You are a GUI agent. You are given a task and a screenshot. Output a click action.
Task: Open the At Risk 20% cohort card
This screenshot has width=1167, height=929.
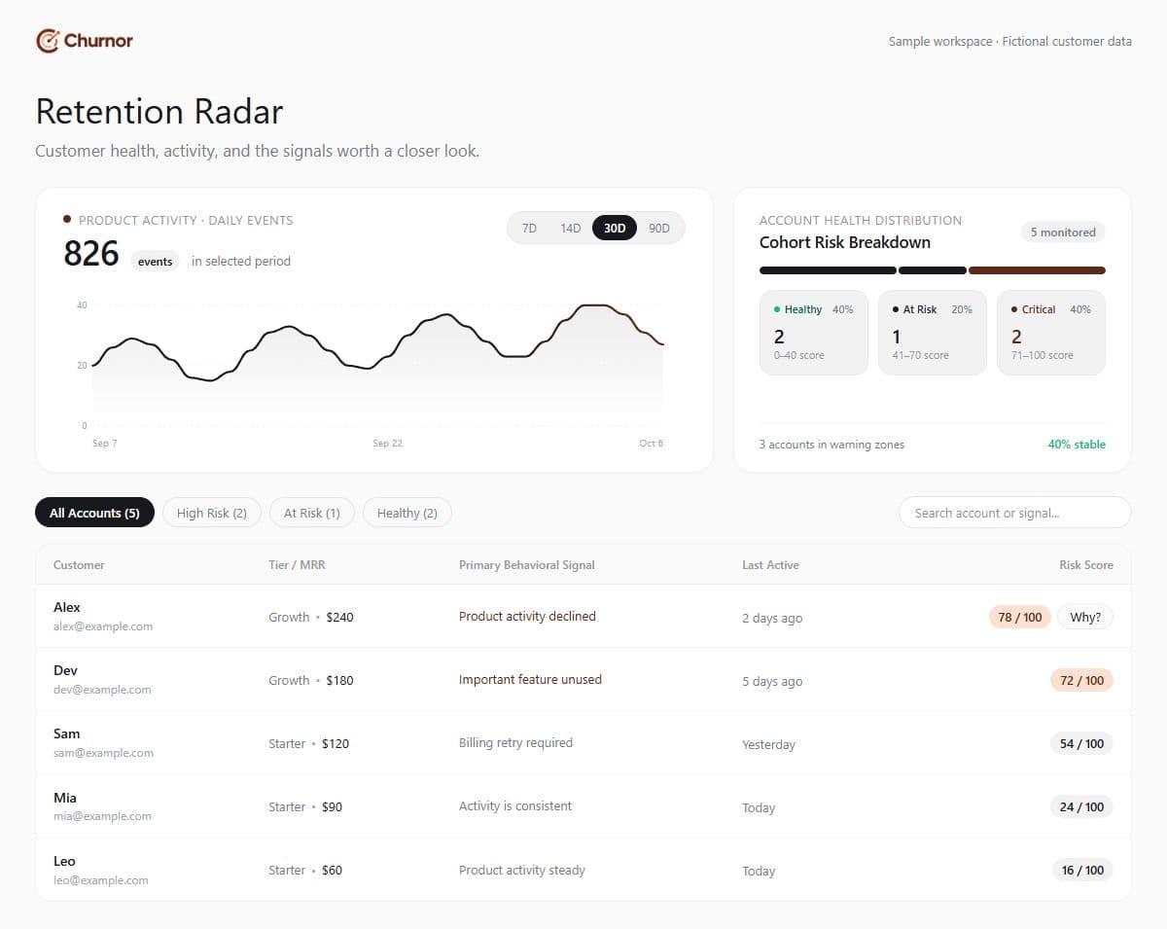(x=933, y=333)
